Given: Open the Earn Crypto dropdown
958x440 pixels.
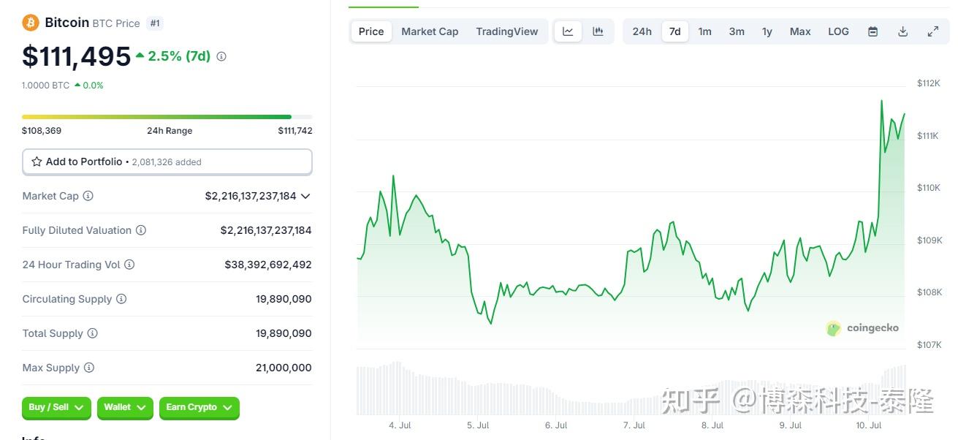Looking at the screenshot, I should pos(199,408).
